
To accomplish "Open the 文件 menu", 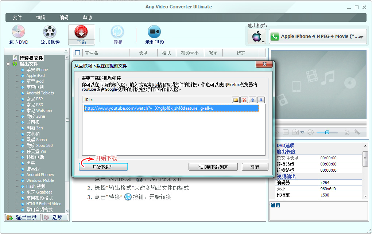I will coord(17,17).
